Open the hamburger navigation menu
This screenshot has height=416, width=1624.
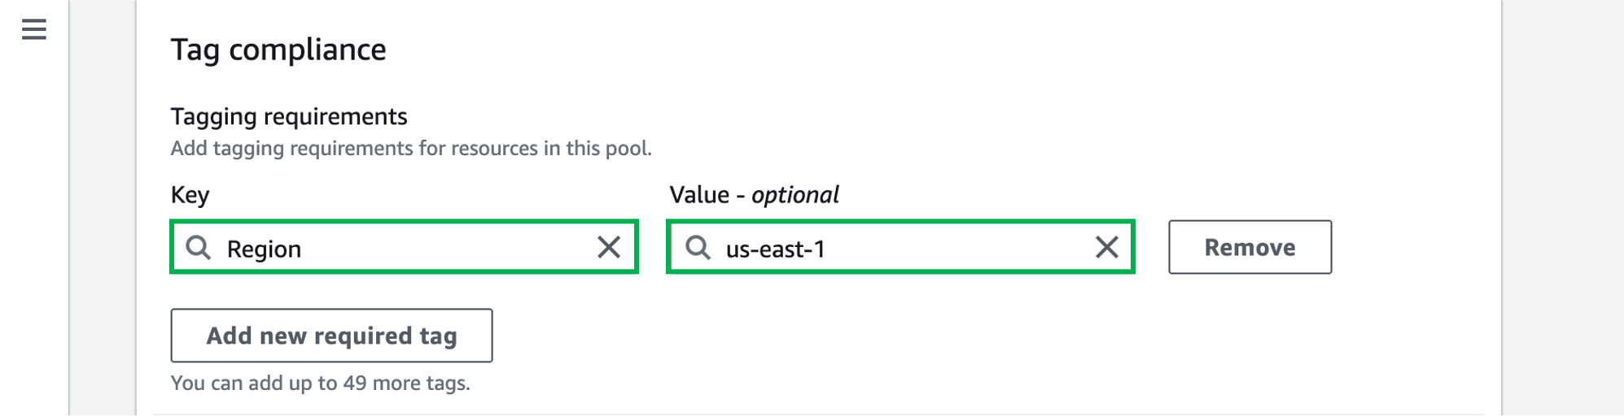click(33, 30)
